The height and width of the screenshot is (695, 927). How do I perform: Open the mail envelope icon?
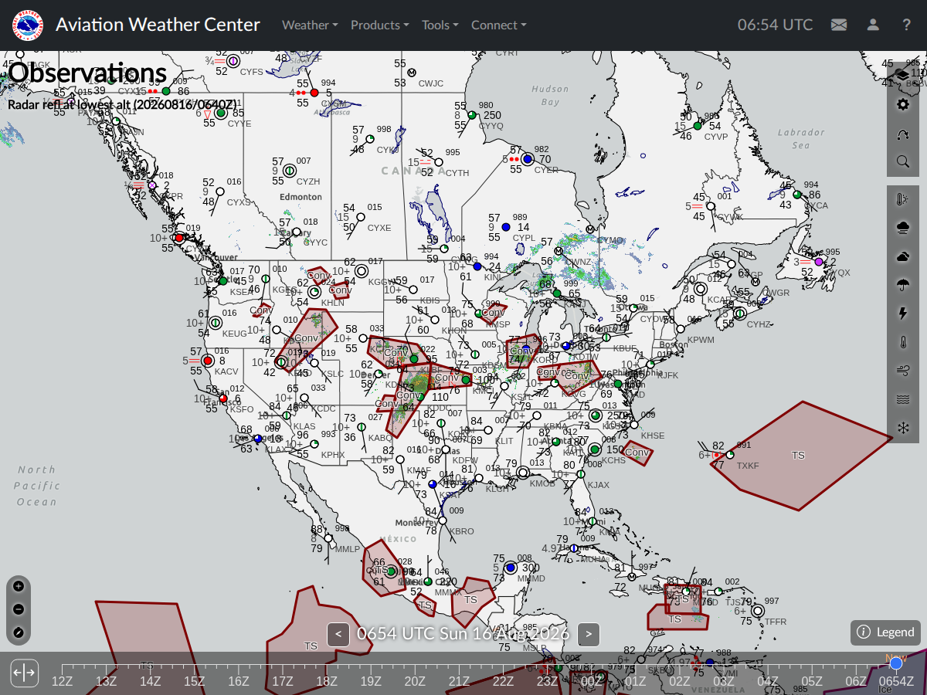click(x=839, y=25)
